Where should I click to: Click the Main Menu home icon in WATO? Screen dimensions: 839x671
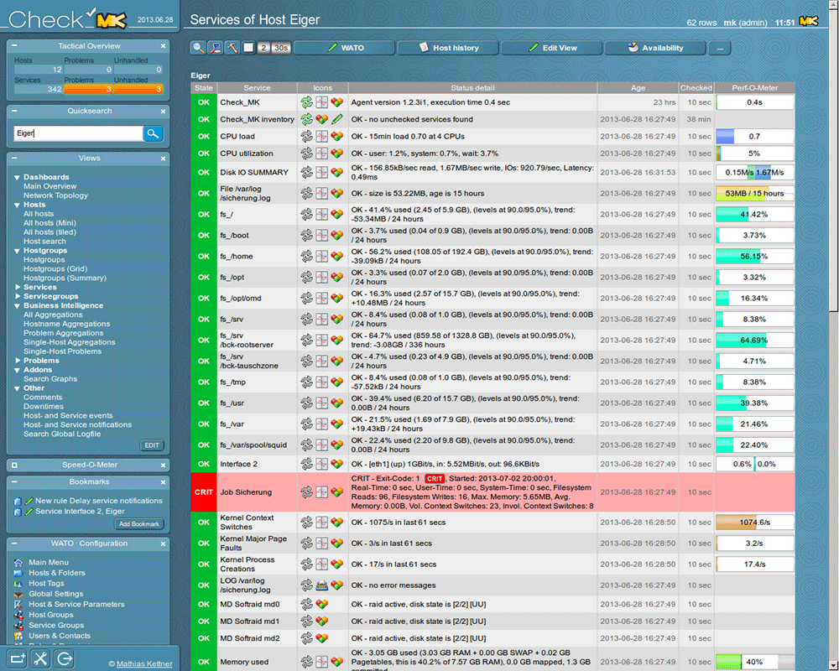[x=18, y=562]
